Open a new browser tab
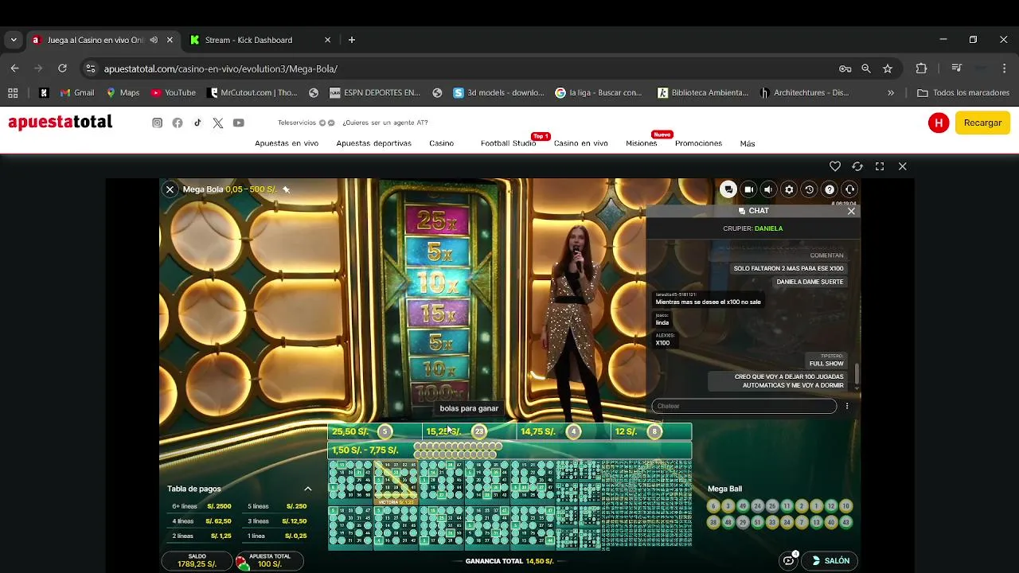1019x573 pixels. click(x=352, y=40)
